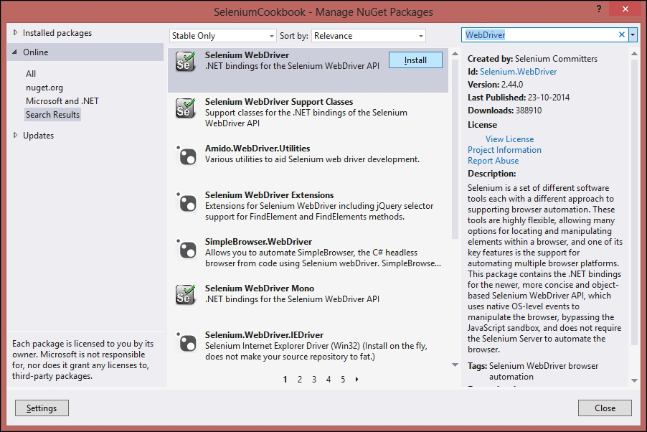Select the Selenium WebDriver Support Classes title

coord(279,102)
